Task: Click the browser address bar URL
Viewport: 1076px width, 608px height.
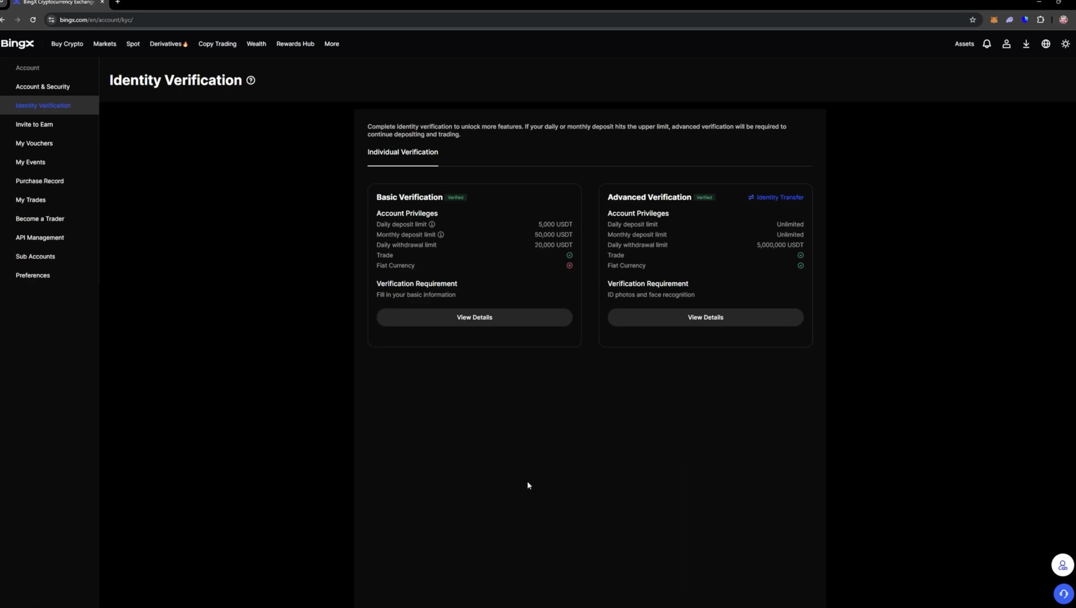Action: point(96,20)
